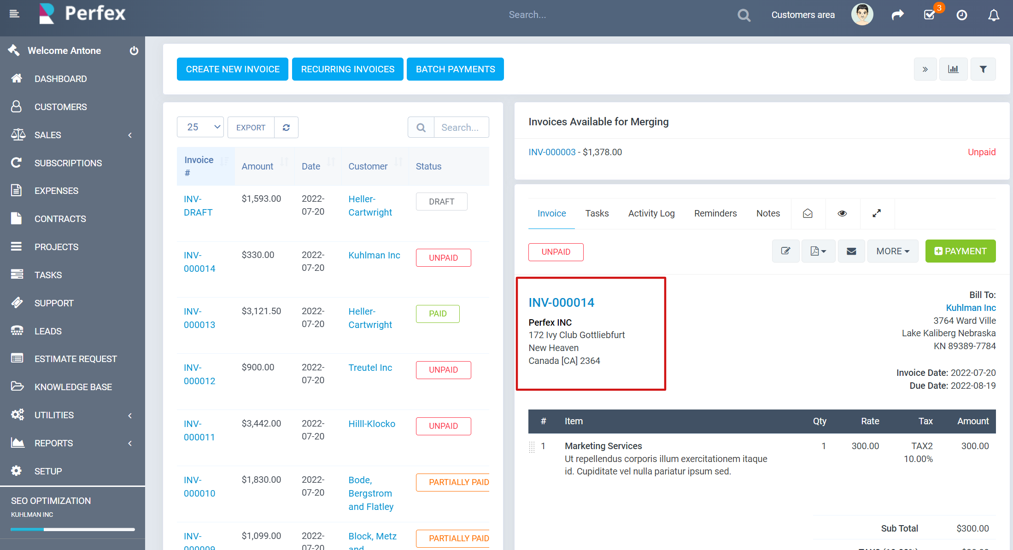Image resolution: width=1013 pixels, height=550 pixels.
Task: Click the SEO Optimization project progress bar
Action: [x=73, y=529]
